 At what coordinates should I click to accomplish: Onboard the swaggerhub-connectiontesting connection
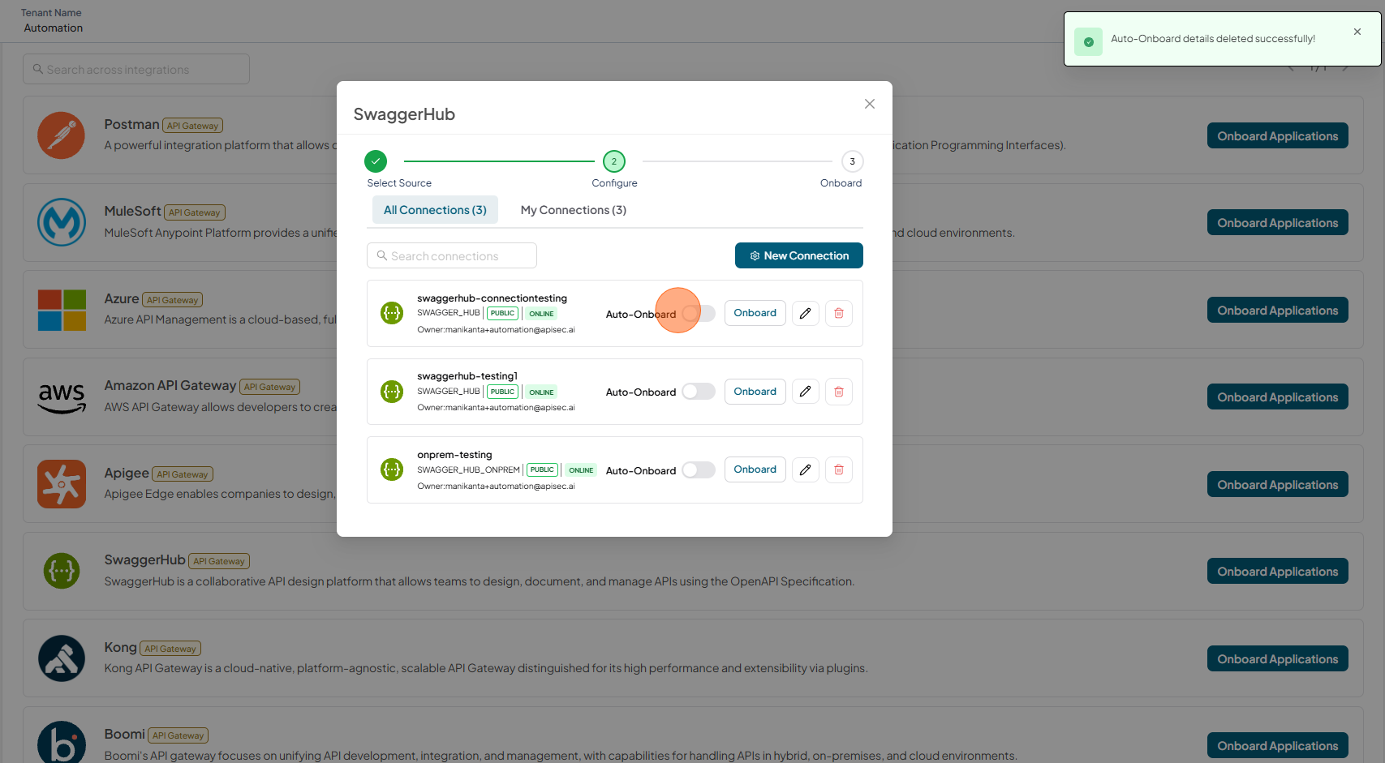coord(755,313)
